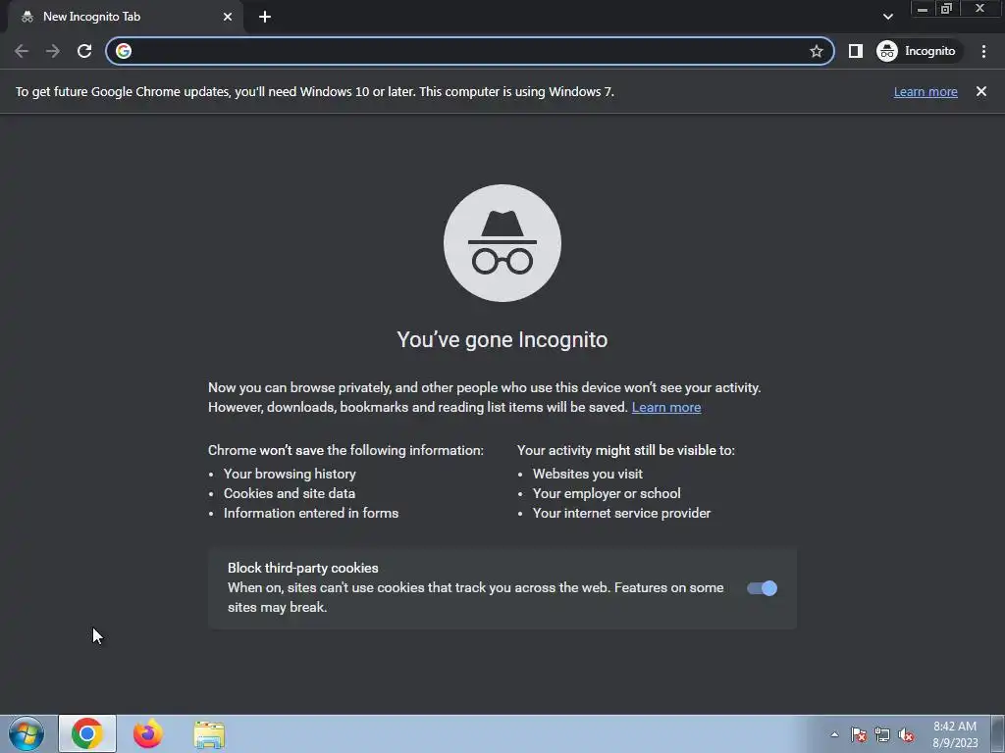Open the Windows Start menu

[x=26, y=733]
